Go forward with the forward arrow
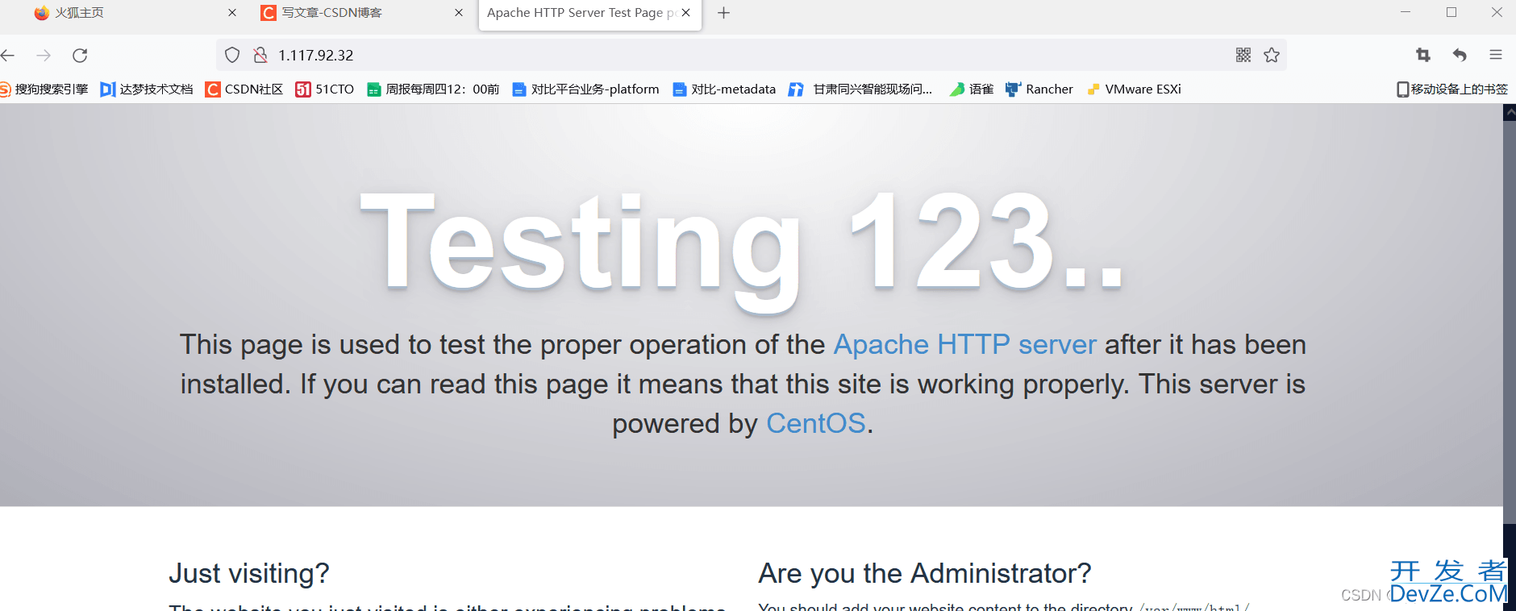Viewport: 1516px width, 611px height. point(44,55)
